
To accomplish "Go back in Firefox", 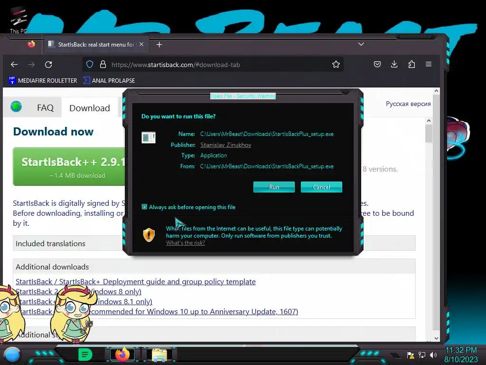I will point(14,65).
